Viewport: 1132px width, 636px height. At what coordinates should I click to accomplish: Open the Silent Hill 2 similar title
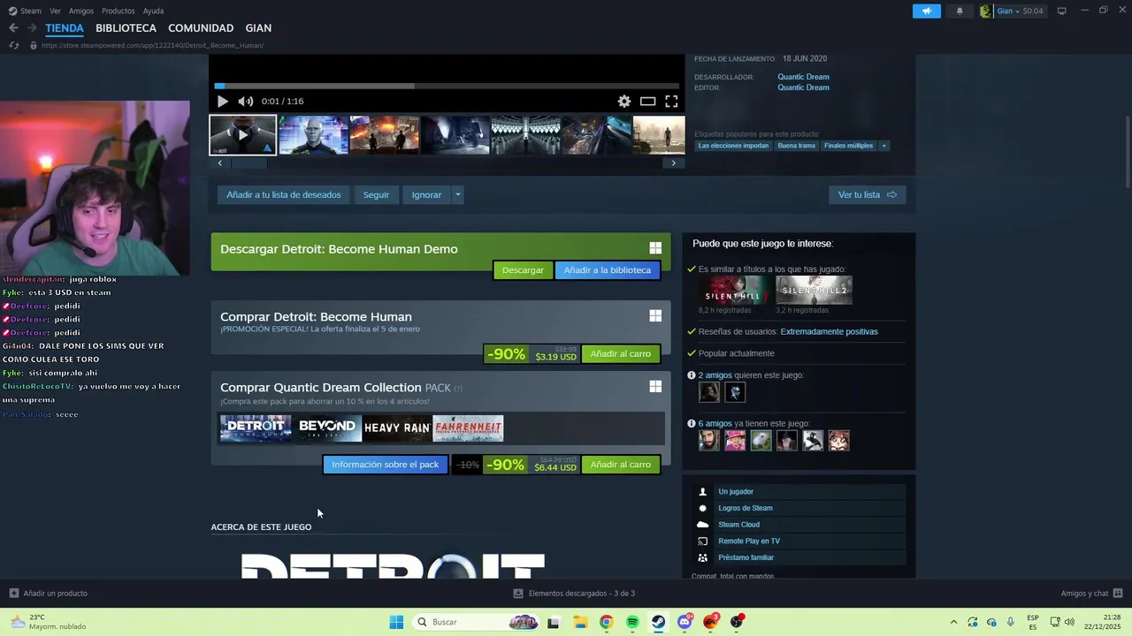814,290
